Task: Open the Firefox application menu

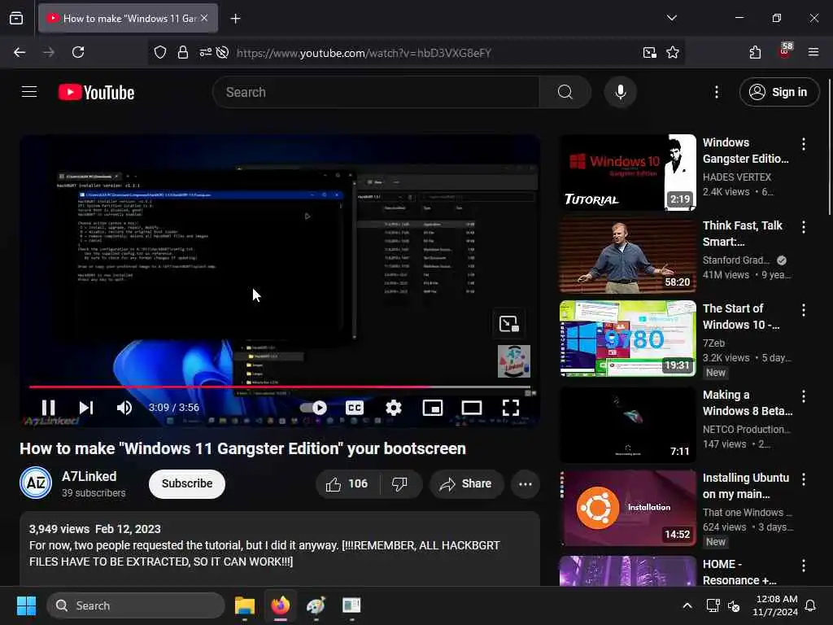Action: (813, 52)
